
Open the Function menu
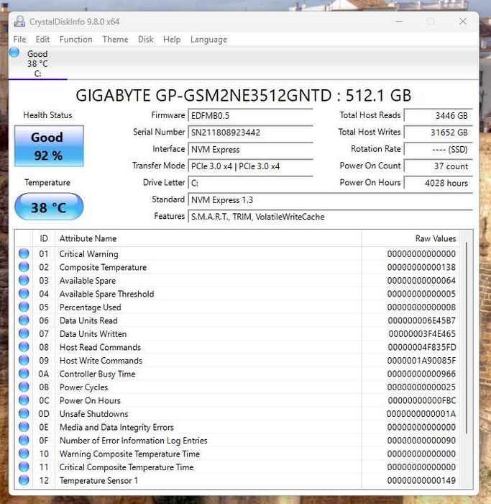(75, 40)
